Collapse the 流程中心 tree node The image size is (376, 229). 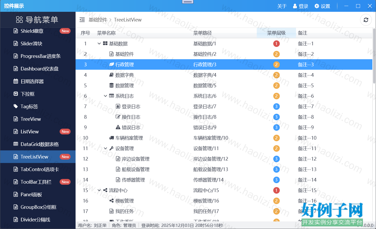pos(99,190)
